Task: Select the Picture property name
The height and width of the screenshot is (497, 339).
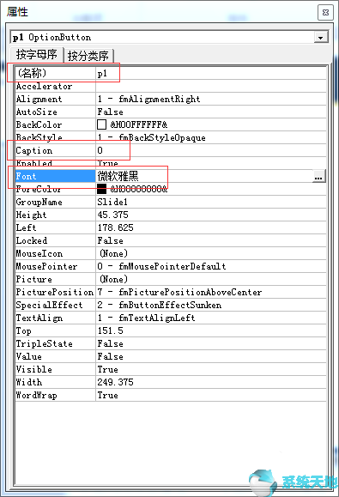Action: click(x=56, y=279)
